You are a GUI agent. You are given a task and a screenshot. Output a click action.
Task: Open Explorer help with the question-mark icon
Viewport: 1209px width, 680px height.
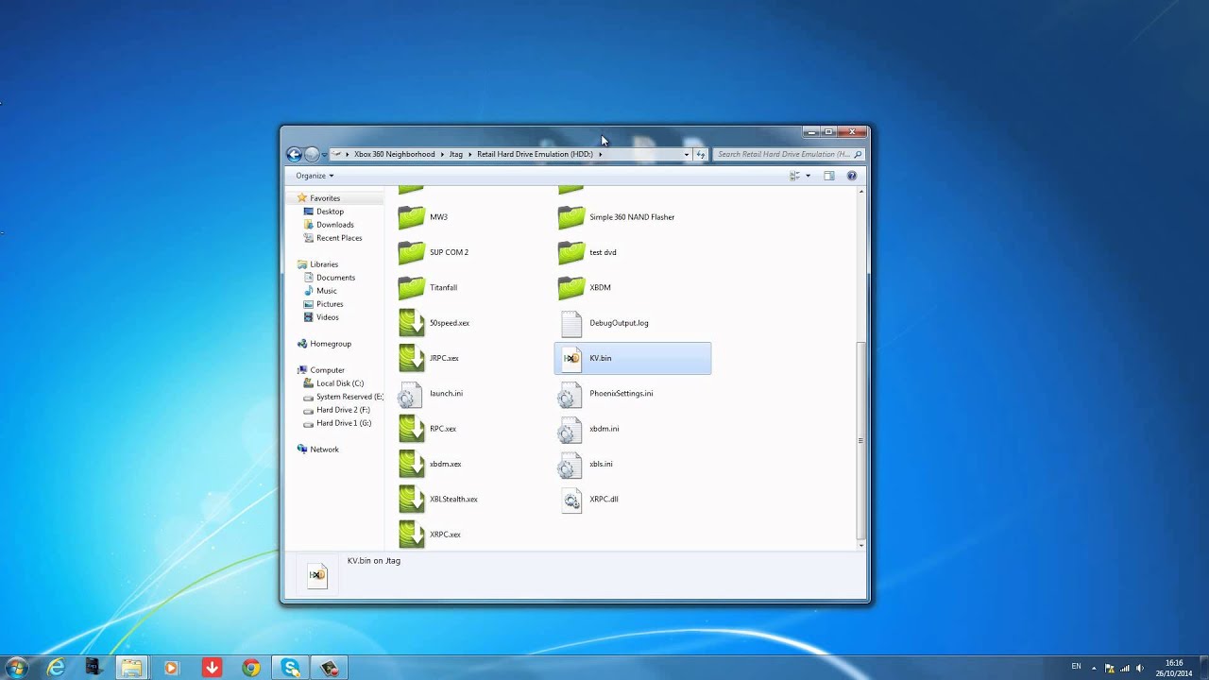click(x=851, y=176)
